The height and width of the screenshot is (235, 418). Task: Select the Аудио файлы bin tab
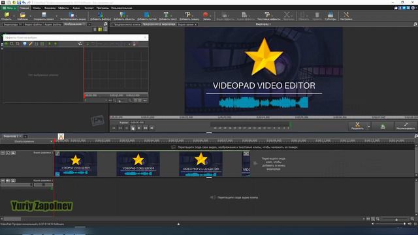[53, 25]
